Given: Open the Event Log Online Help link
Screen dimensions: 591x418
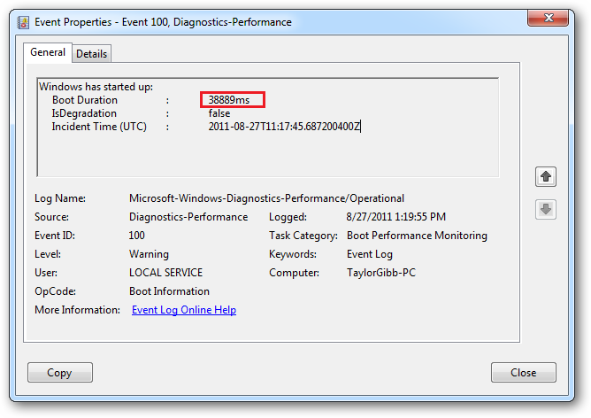Looking at the screenshot, I should (x=184, y=310).
